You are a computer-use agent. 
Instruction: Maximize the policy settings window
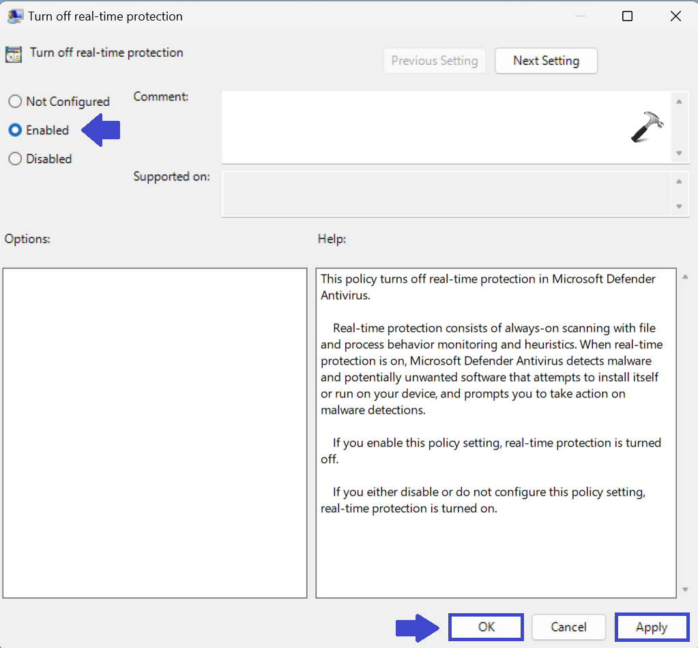pyautogui.click(x=627, y=16)
